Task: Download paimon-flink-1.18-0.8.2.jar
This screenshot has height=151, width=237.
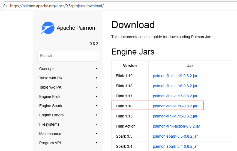Action: 175,86
